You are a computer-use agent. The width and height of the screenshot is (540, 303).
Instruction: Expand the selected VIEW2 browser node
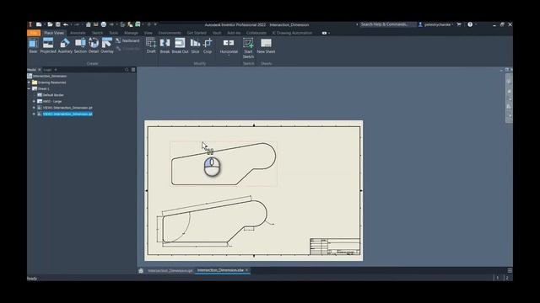34,114
